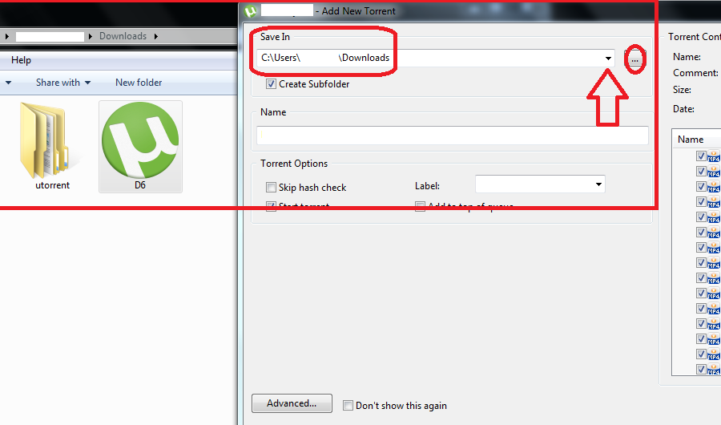
Task: Open the Advanced... settings button
Action: 292,403
